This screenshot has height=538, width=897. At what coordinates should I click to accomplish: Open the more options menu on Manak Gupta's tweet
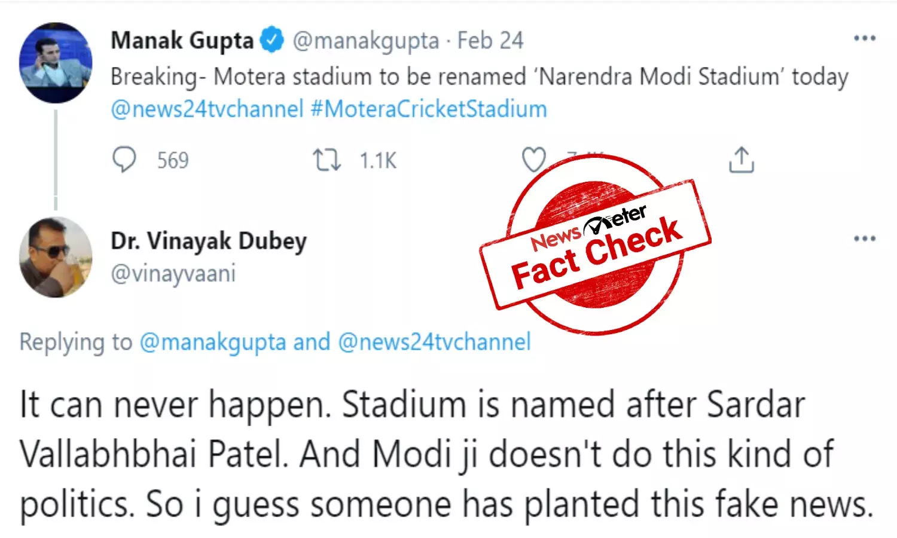[865, 38]
